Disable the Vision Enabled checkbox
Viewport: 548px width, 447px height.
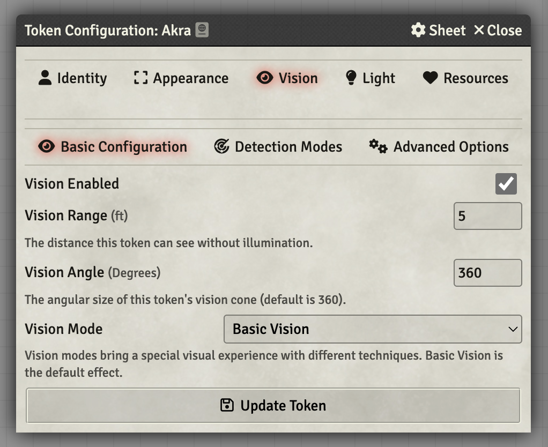506,184
